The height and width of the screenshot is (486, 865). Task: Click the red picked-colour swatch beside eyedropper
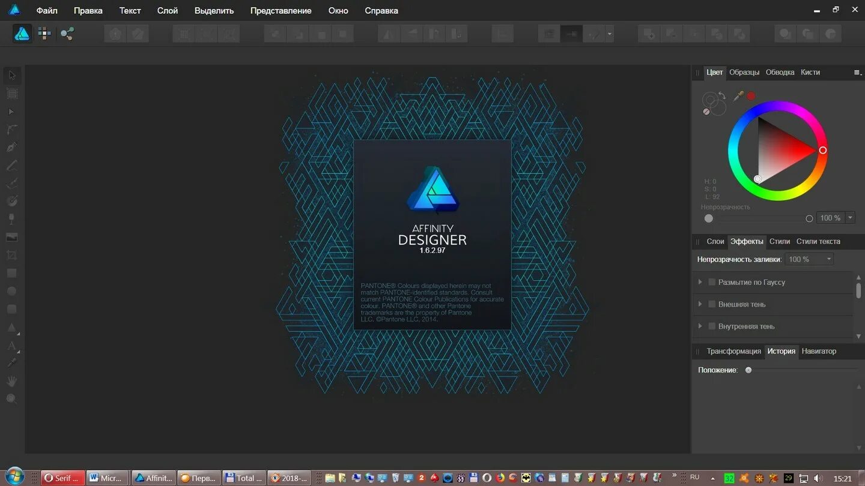[751, 95]
